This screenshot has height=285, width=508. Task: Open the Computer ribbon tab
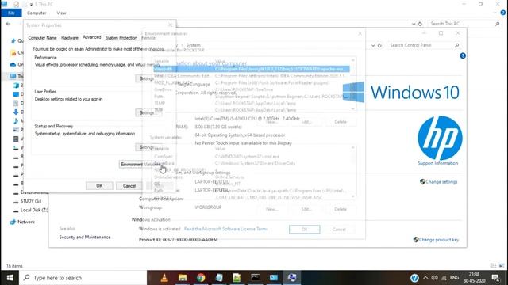pyautogui.click(x=37, y=13)
